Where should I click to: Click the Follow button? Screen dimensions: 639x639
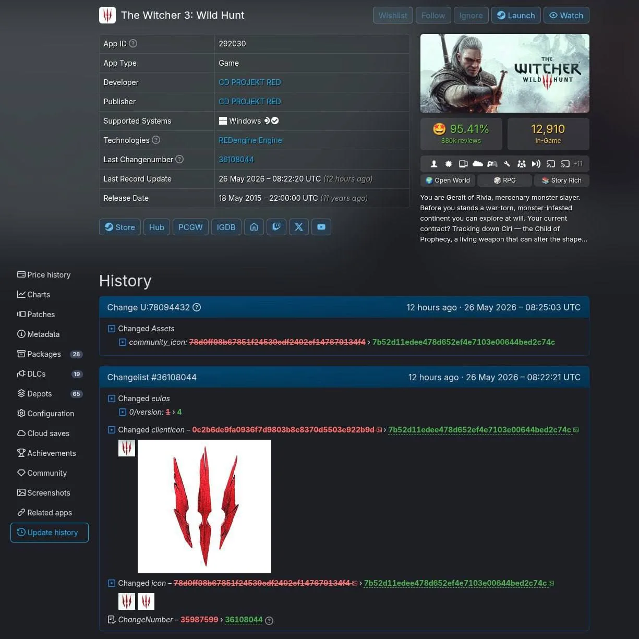click(x=433, y=15)
